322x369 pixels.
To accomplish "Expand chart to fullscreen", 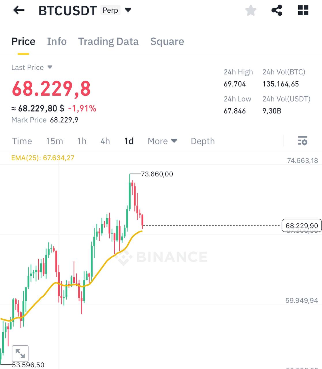I will (20, 353).
